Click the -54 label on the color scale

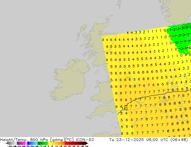click(x=10, y=146)
